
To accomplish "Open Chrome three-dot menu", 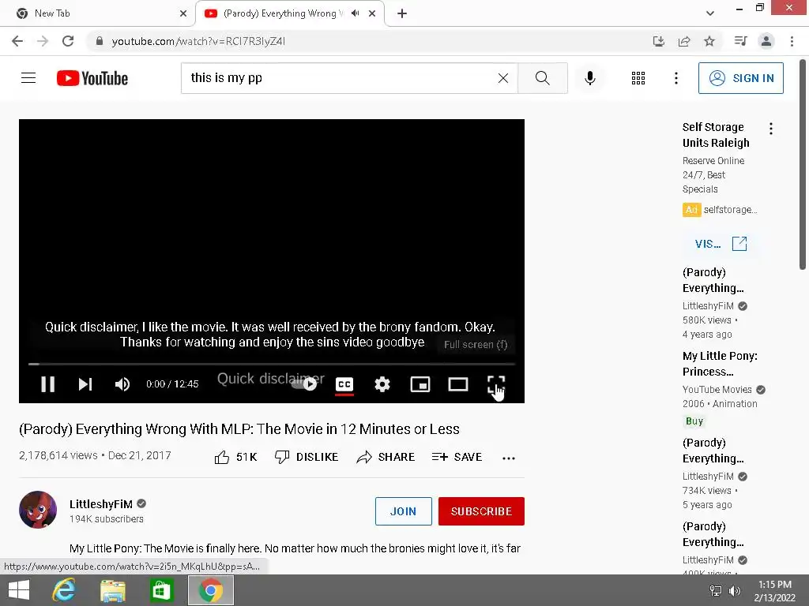I will pyautogui.click(x=792, y=41).
